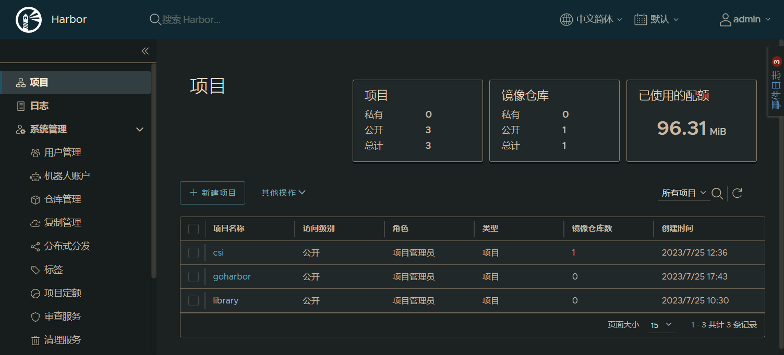Click the search magnifier icon beside project filter
This screenshot has width=784, height=355.
point(717,193)
